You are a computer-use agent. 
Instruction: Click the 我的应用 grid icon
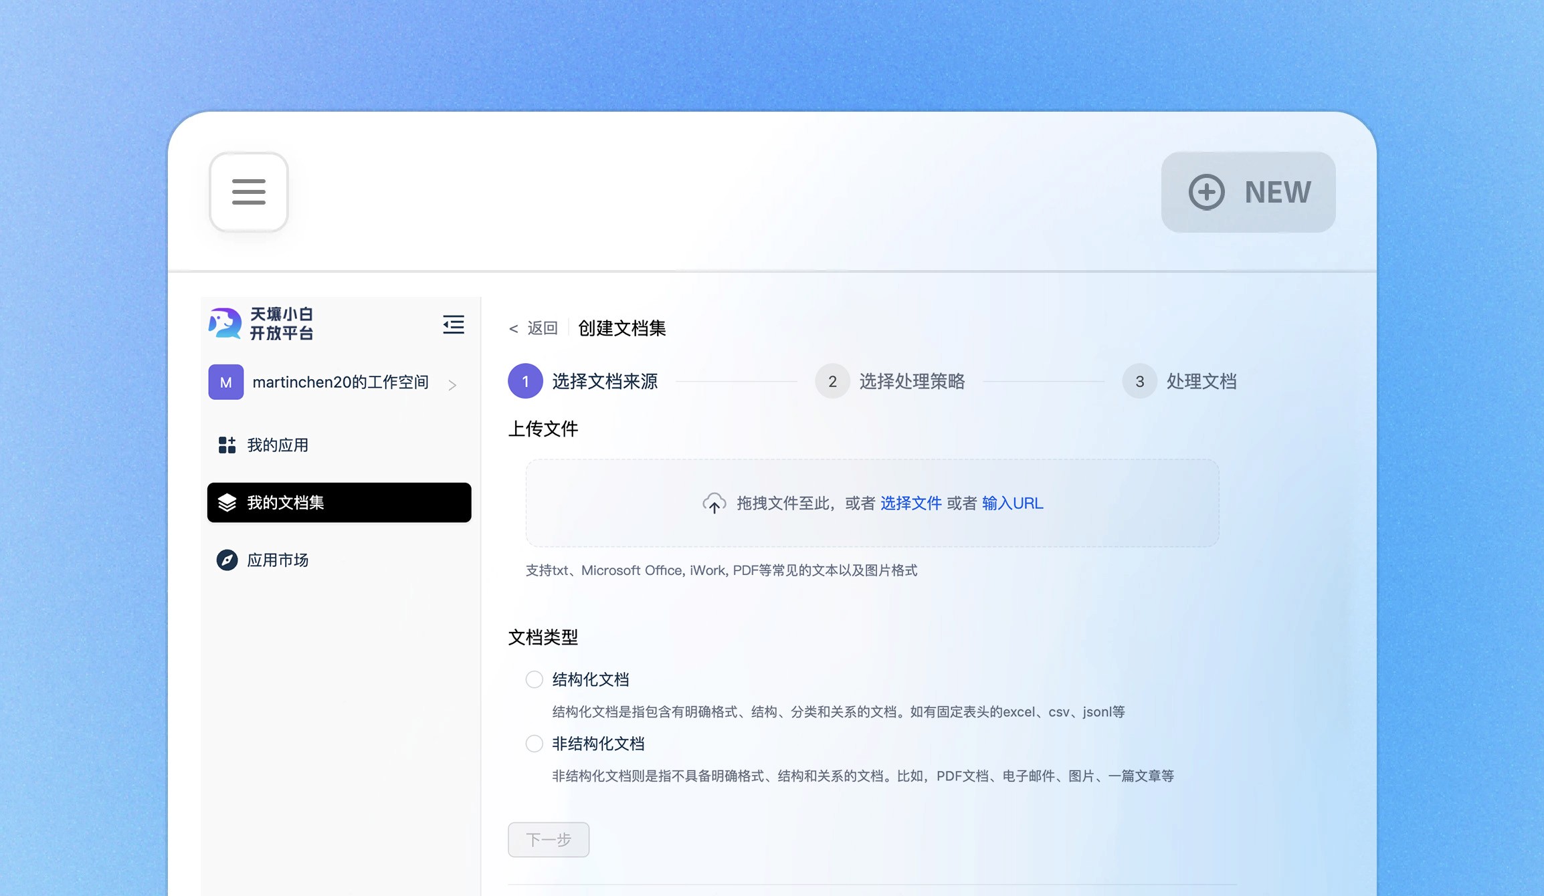[x=227, y=445]
